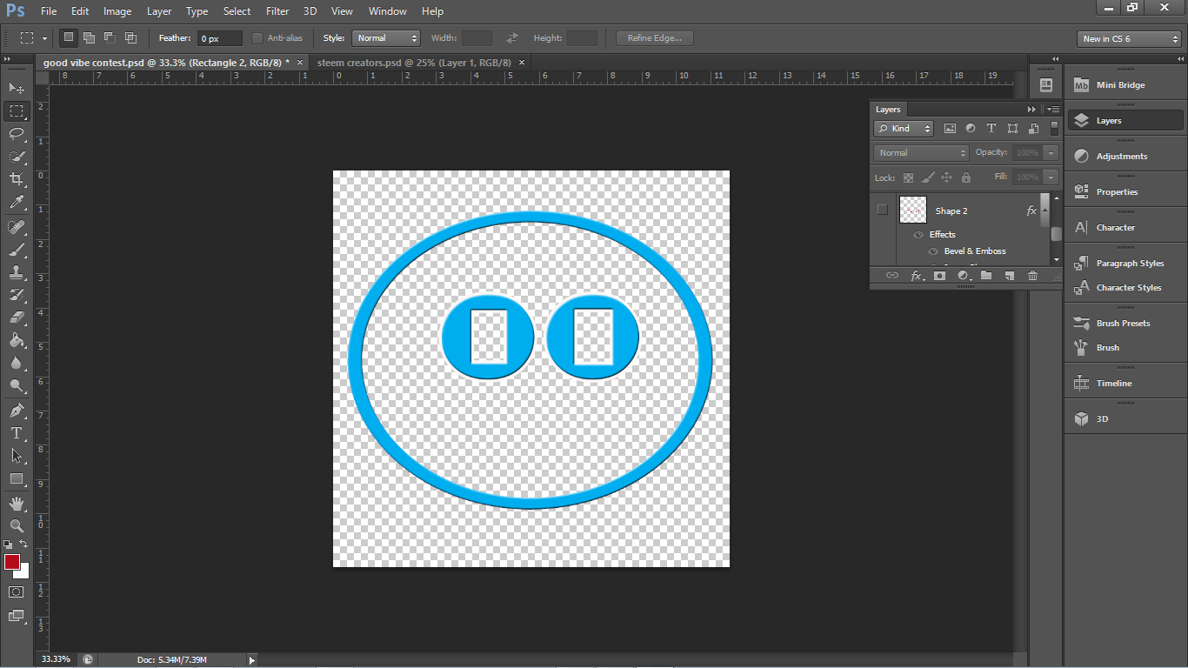The width and height of the screenshot is (1188, 668).
Task: Hide Effects of Shape 2 layer
Action: tap(918, 235)
